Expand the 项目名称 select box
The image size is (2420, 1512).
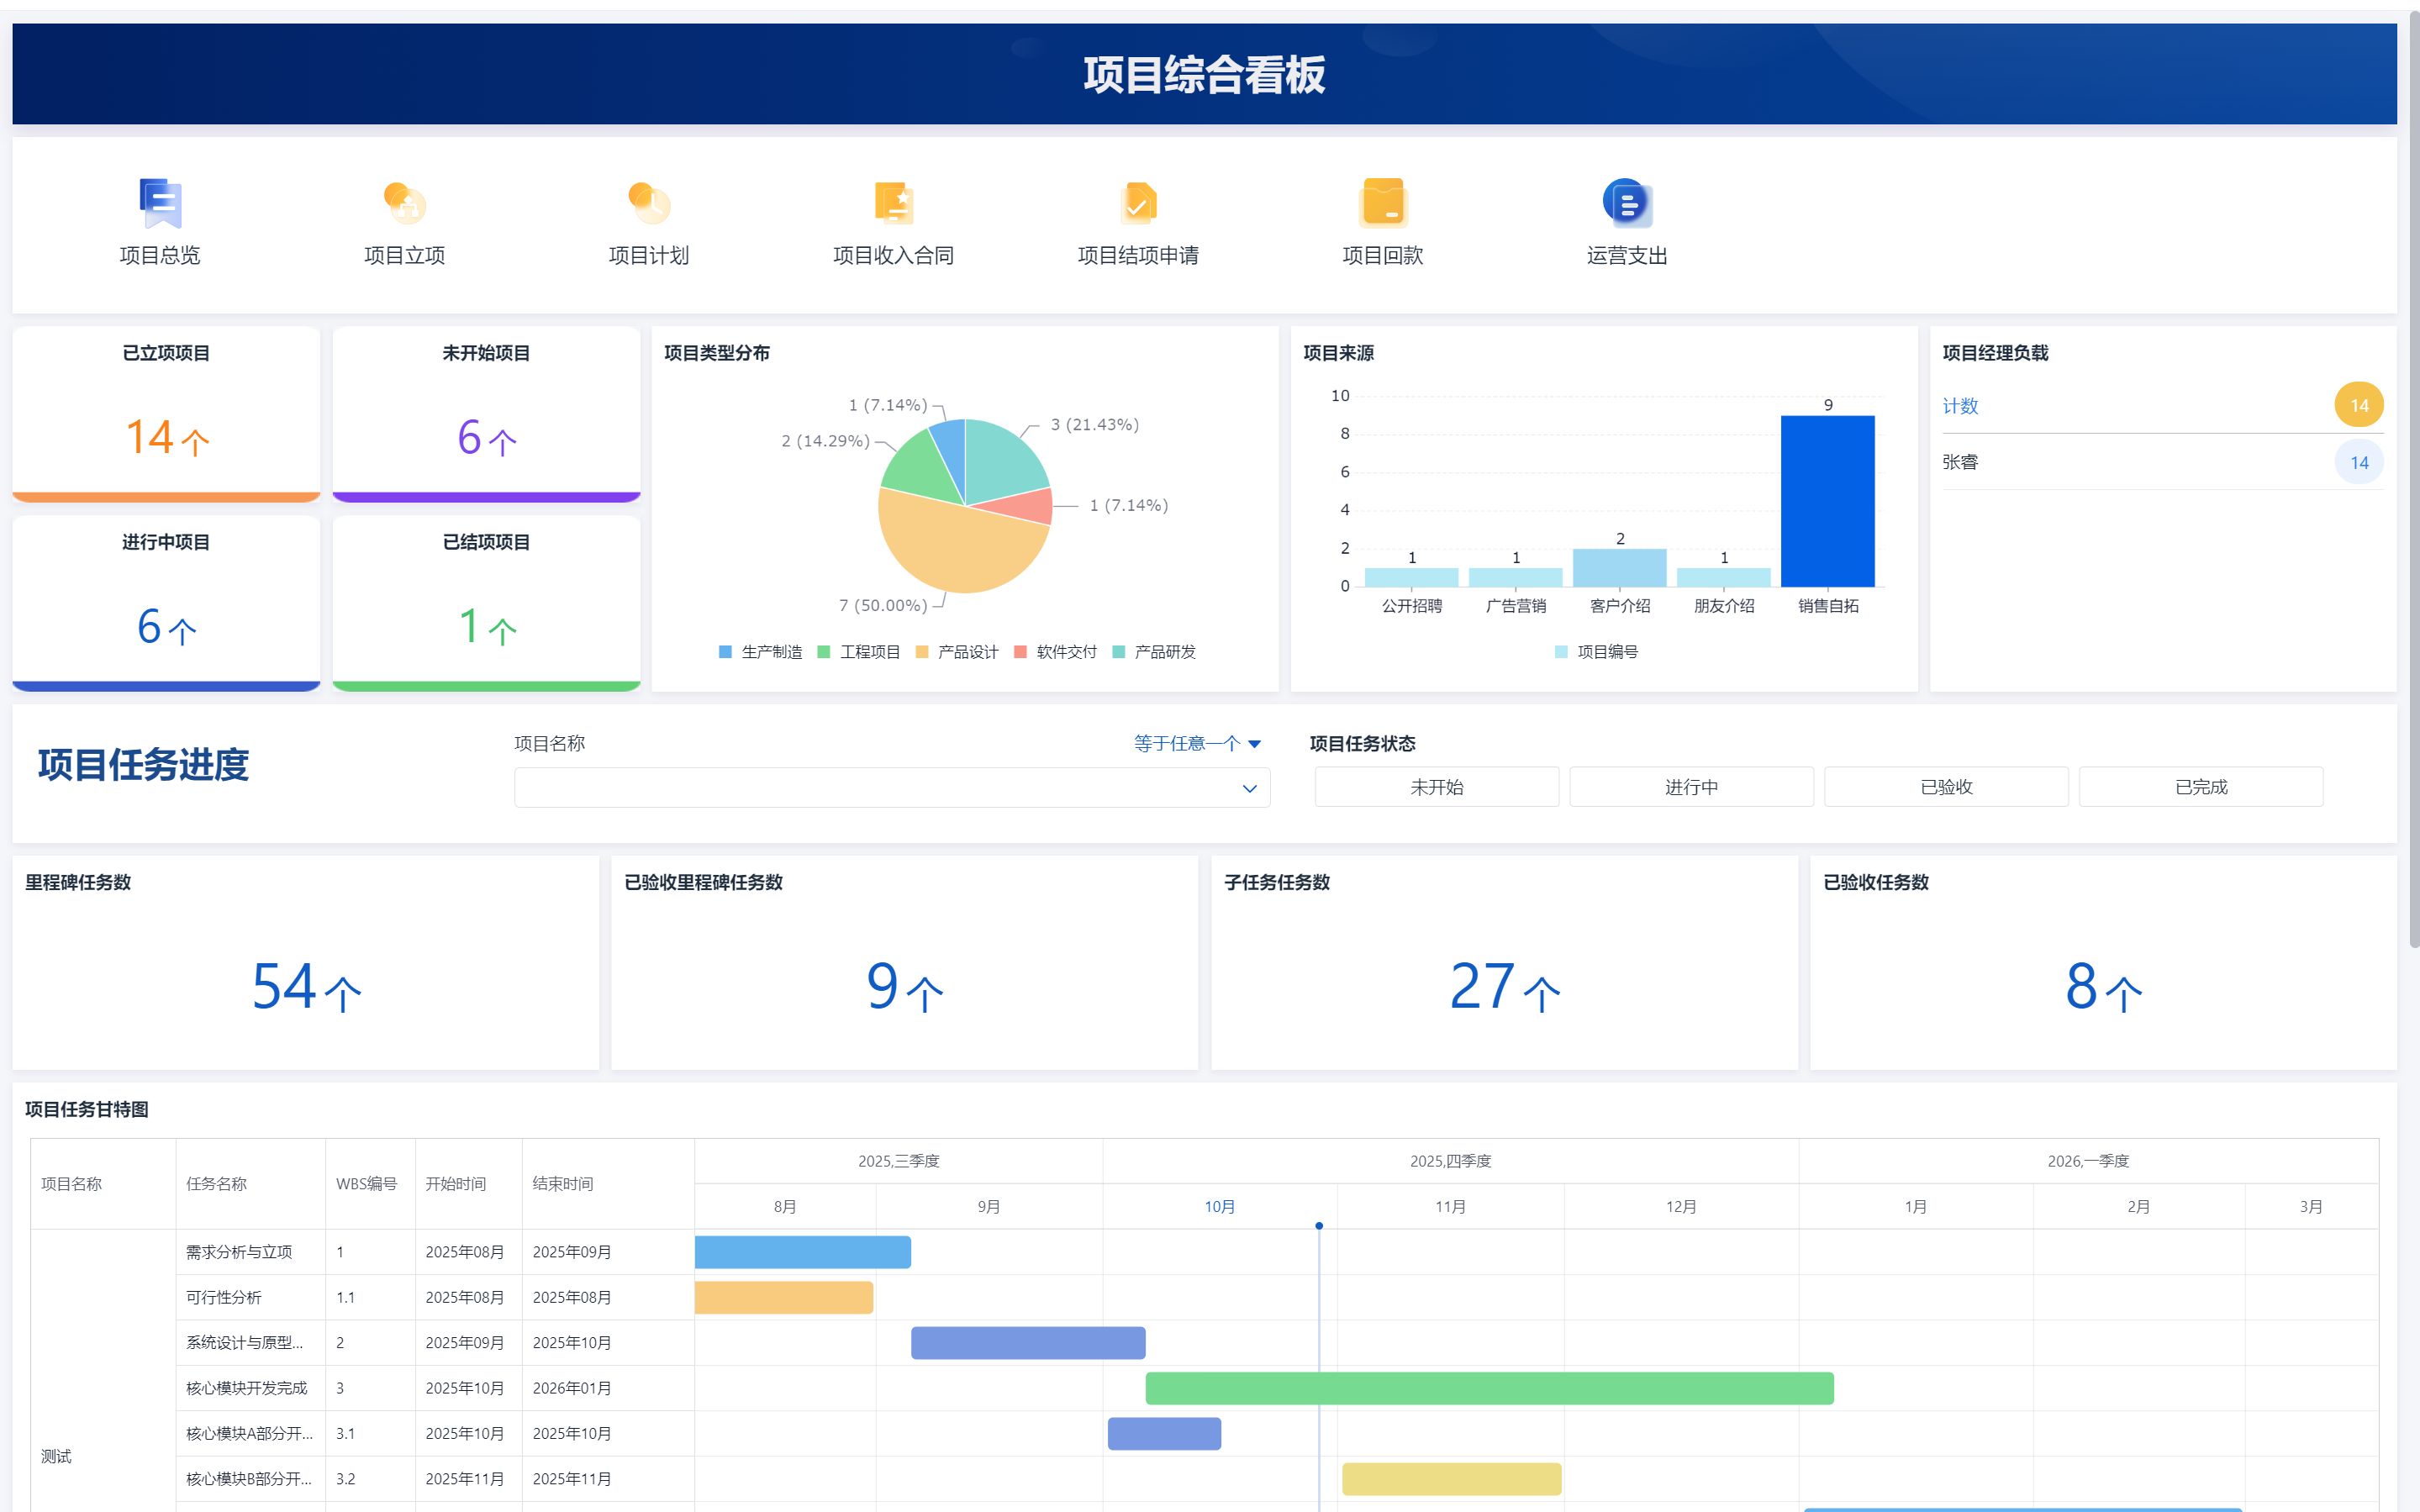(880, 788)
